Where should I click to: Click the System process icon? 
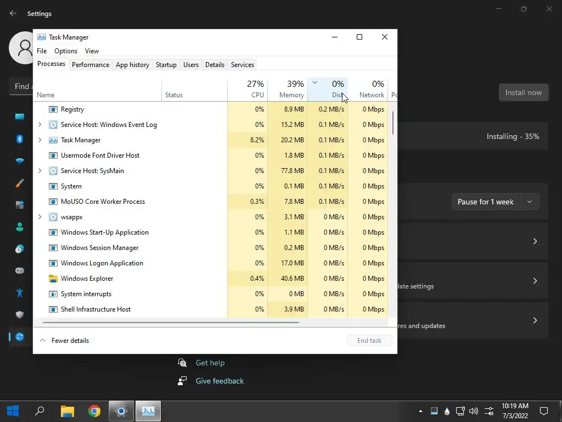click(53, 187)
